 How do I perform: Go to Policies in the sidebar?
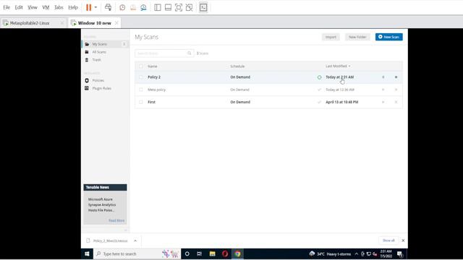click(x=98, y=80)
